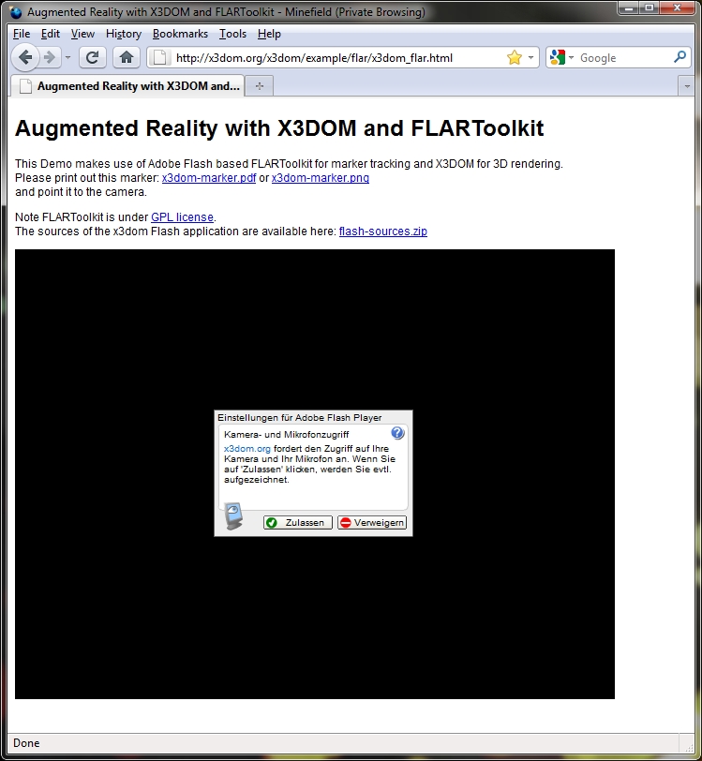Click the webcam icon in Flash dialog
Viewport: 702px width, 761px height.
[x=234, y=516]
